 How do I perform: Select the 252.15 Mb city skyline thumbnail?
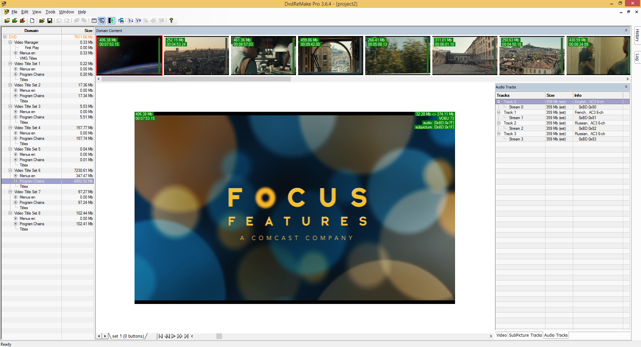tap(196, 55)
